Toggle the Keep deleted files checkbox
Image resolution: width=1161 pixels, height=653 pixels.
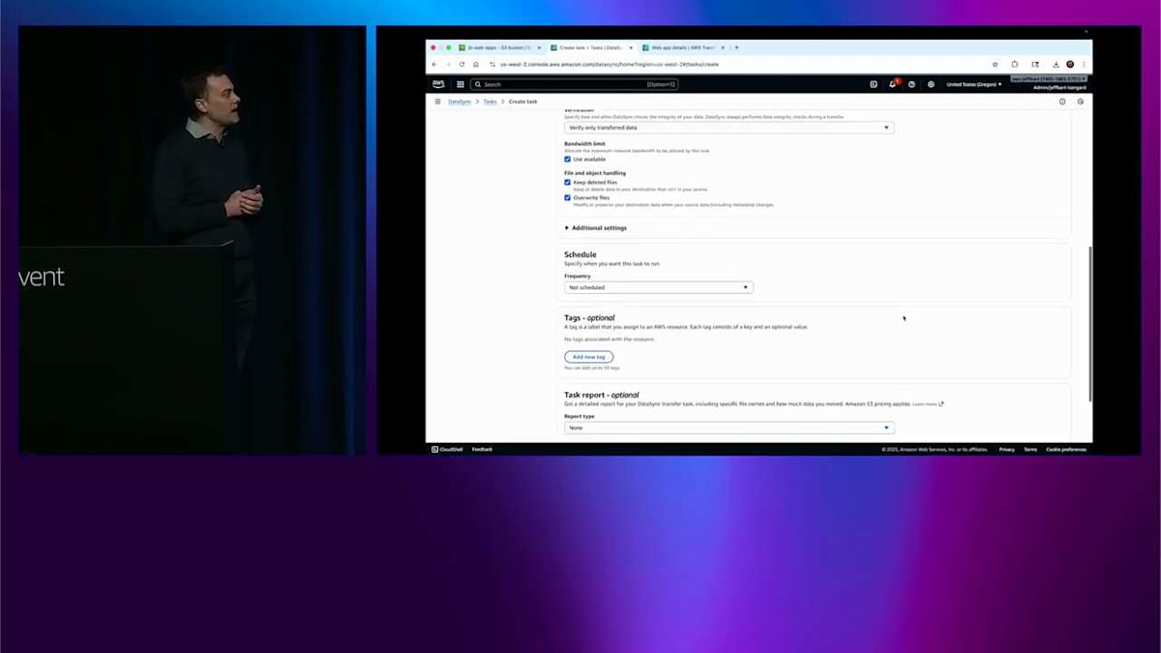point(568,182)
